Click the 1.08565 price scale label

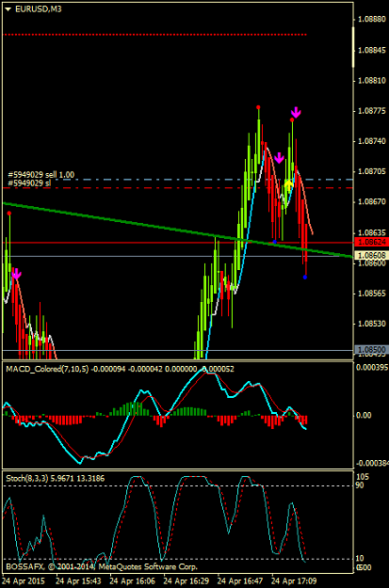pyautogui.click(x=372, y=294)
